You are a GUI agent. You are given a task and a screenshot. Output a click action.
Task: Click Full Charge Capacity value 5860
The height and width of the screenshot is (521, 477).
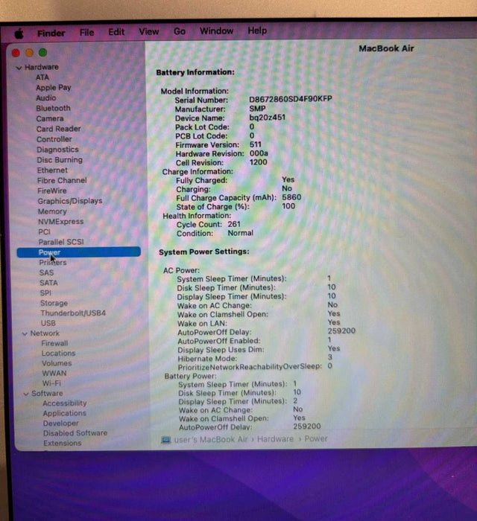pos(291,197)
